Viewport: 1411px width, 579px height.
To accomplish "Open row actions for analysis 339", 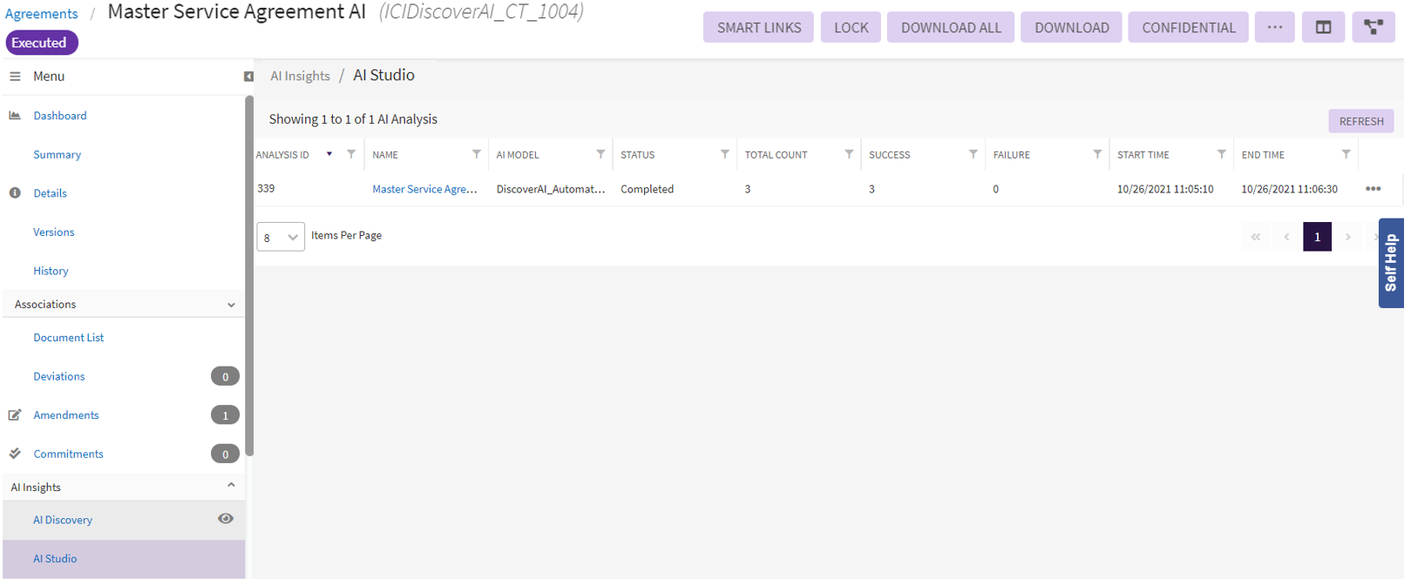I will pyautogui.click(x=1373, y=189).
